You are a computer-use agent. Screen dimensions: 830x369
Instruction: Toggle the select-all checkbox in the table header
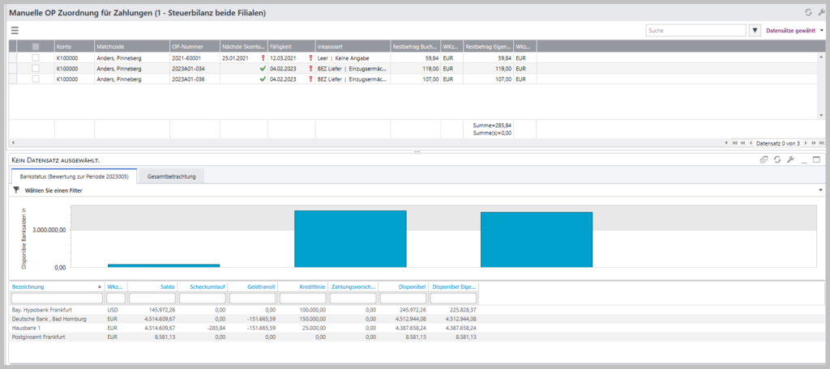35,46
